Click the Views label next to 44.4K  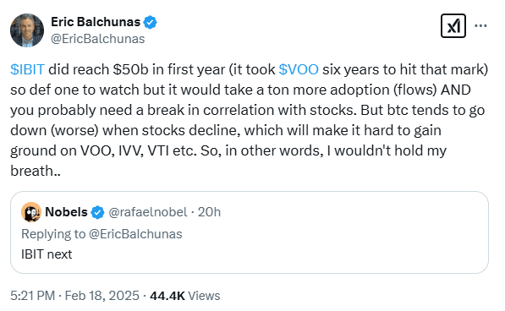204,296
